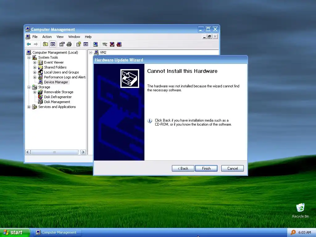316x237 pixels.
Task: Open the Properties toolbar icon
Action: coord(62,44)
